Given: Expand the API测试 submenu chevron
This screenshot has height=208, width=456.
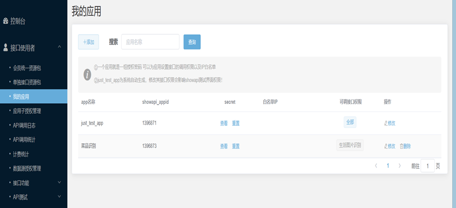Looking at the screenshot, I should coord(60,196).
